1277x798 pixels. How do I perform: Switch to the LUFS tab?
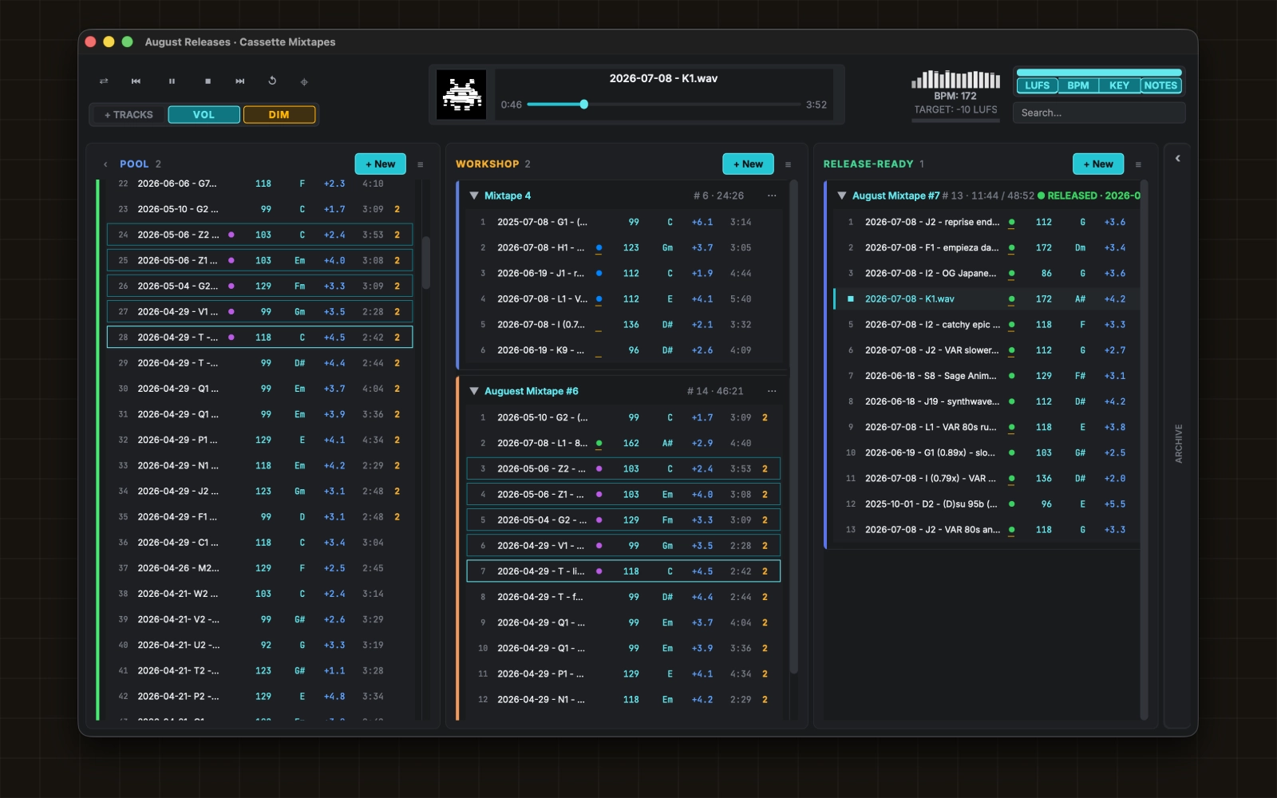click(1037, 85)
